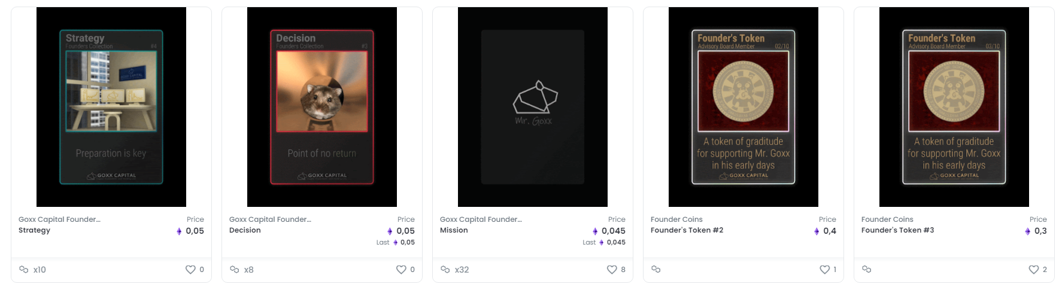Open Goxx Capital Founder collection above Strategy
This screenshot has height=290, width=1062.
tap(59, 219)
